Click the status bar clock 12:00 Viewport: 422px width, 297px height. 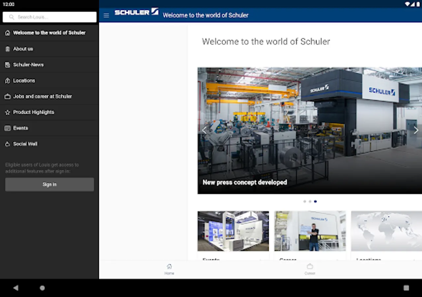coord(9,4)
